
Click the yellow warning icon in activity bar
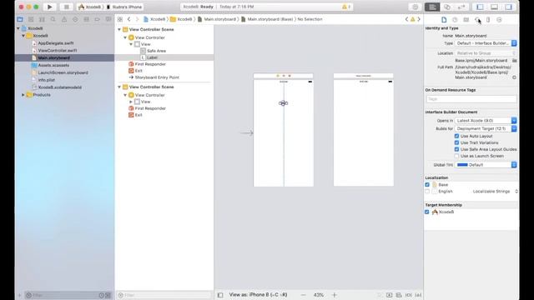345,7
